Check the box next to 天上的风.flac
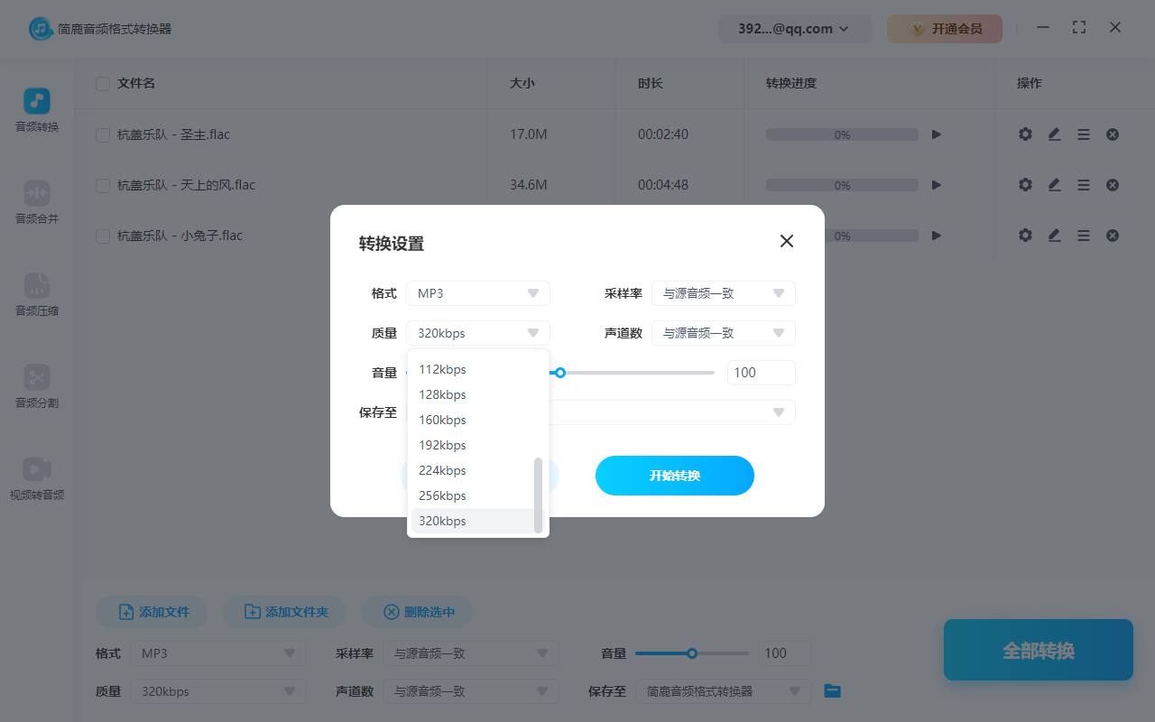The height and width of the screenshot is (722, 1155). (x=102, y=184)
